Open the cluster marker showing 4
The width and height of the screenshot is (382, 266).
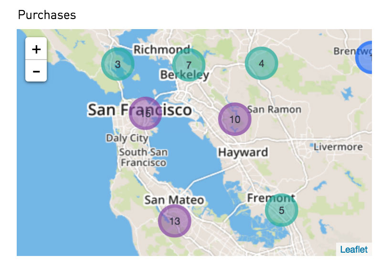(261, 63)
